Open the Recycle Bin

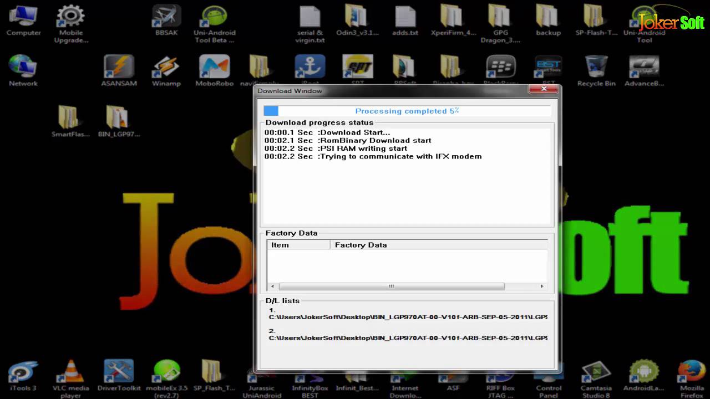[x=596, y=70]
